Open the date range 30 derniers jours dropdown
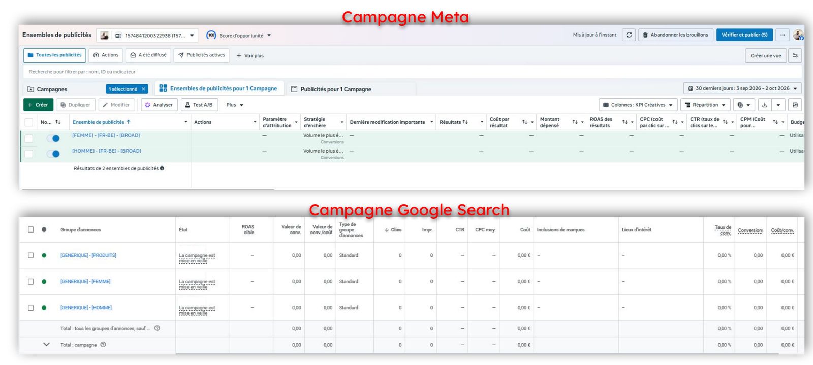 [742, 88]
